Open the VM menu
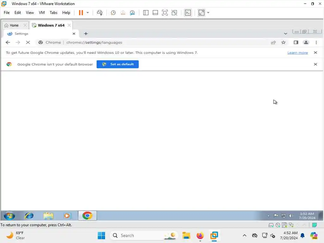The height and width of the screenshot is (243, 324). [42, 13]
